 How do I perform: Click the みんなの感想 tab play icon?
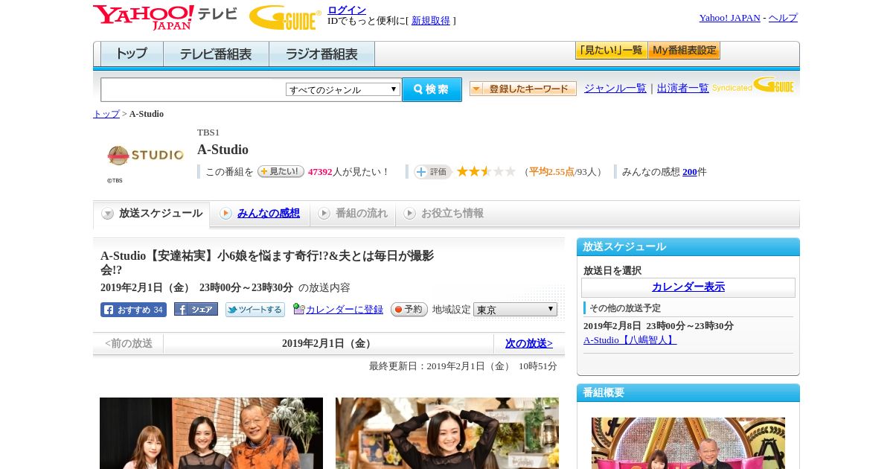pos(225,214)
